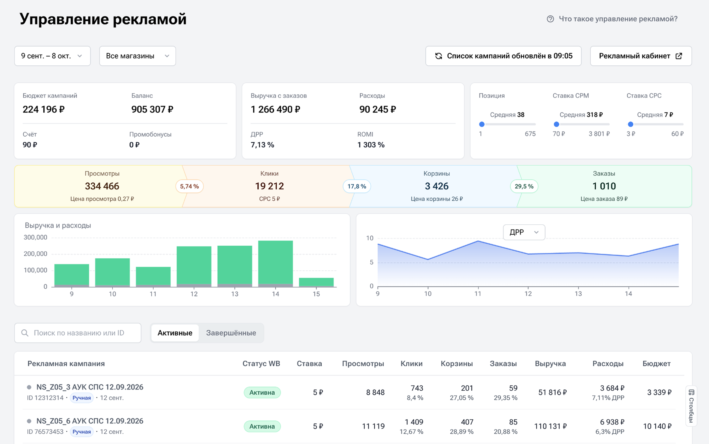709x444 pixels.
Task: Click the Расходы column header
Action: coord(608,364)
